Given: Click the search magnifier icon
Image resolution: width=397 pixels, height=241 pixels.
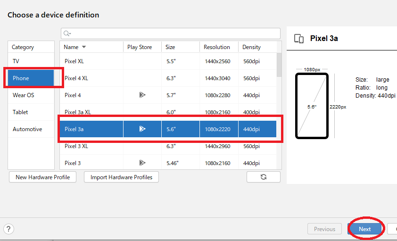Looking at the screenshot, I should tap(67, 33).
